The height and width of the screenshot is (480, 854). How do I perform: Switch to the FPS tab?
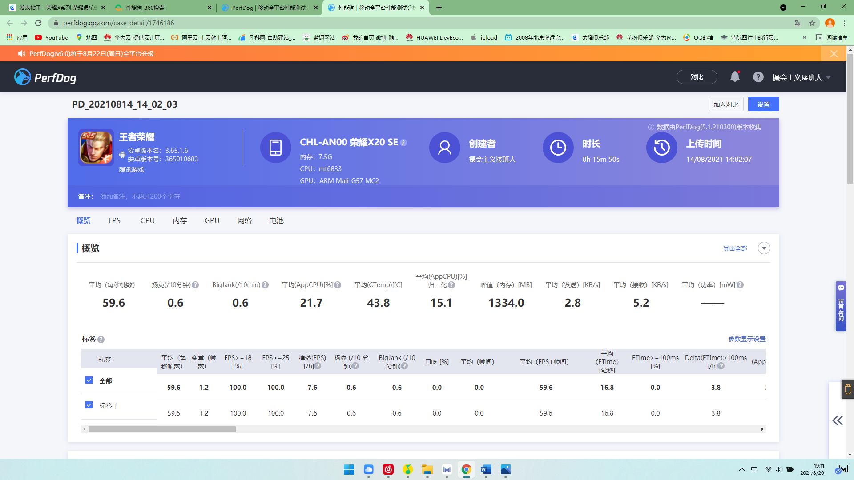pyautogui.click(x=114, y=220)
